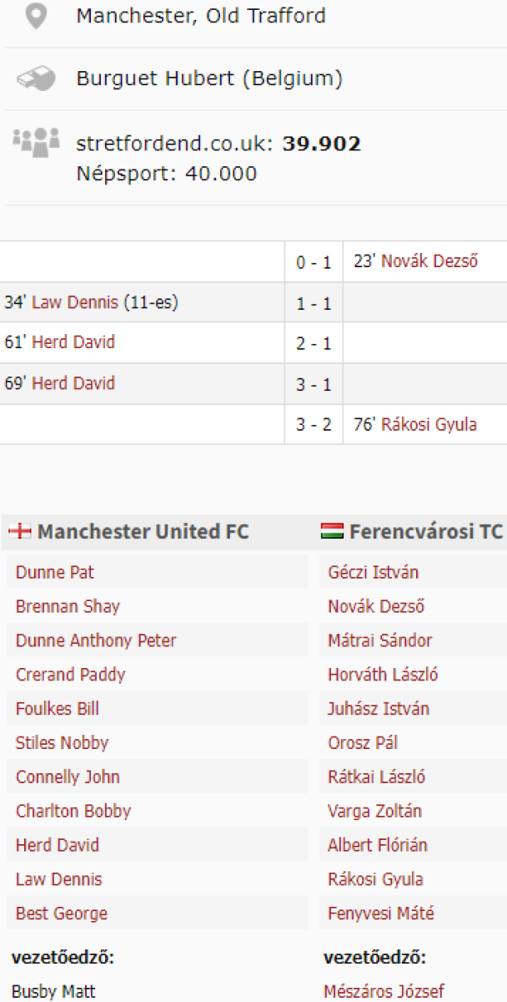
Task: Click the England flag icon
Action: click(19, 532)
